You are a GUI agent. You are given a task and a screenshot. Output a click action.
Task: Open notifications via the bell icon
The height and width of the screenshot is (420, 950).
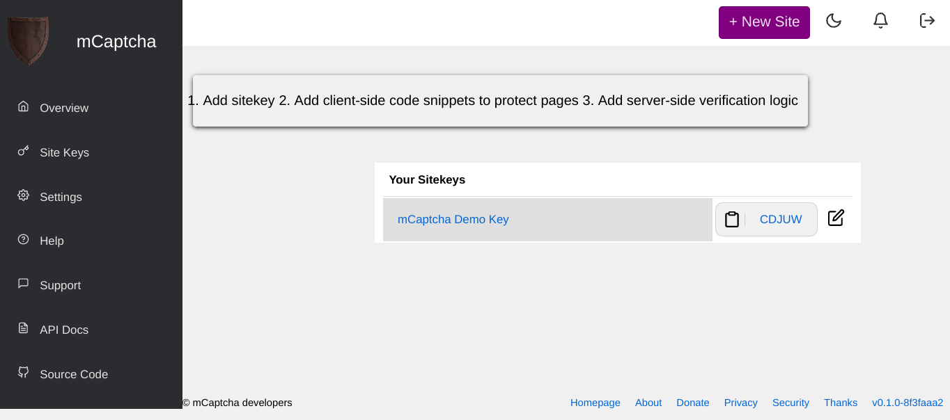tap(880, 21)
